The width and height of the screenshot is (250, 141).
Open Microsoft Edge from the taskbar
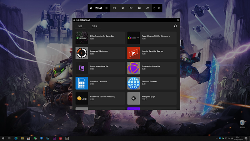click(16, 138)
